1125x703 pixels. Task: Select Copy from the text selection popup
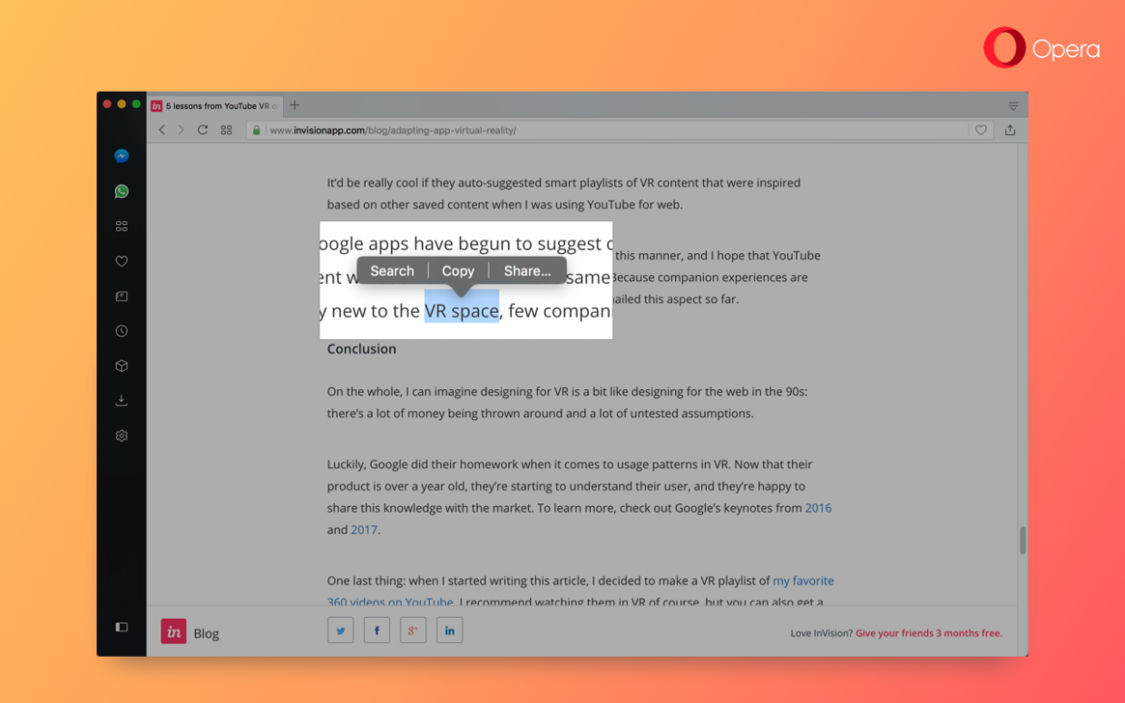pyautogui.click(x=457, y=270)
